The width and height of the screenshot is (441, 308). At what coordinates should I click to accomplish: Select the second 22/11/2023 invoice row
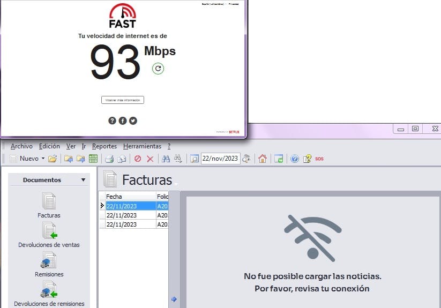tap(134, 215)
